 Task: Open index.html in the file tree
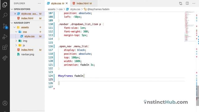27,50
